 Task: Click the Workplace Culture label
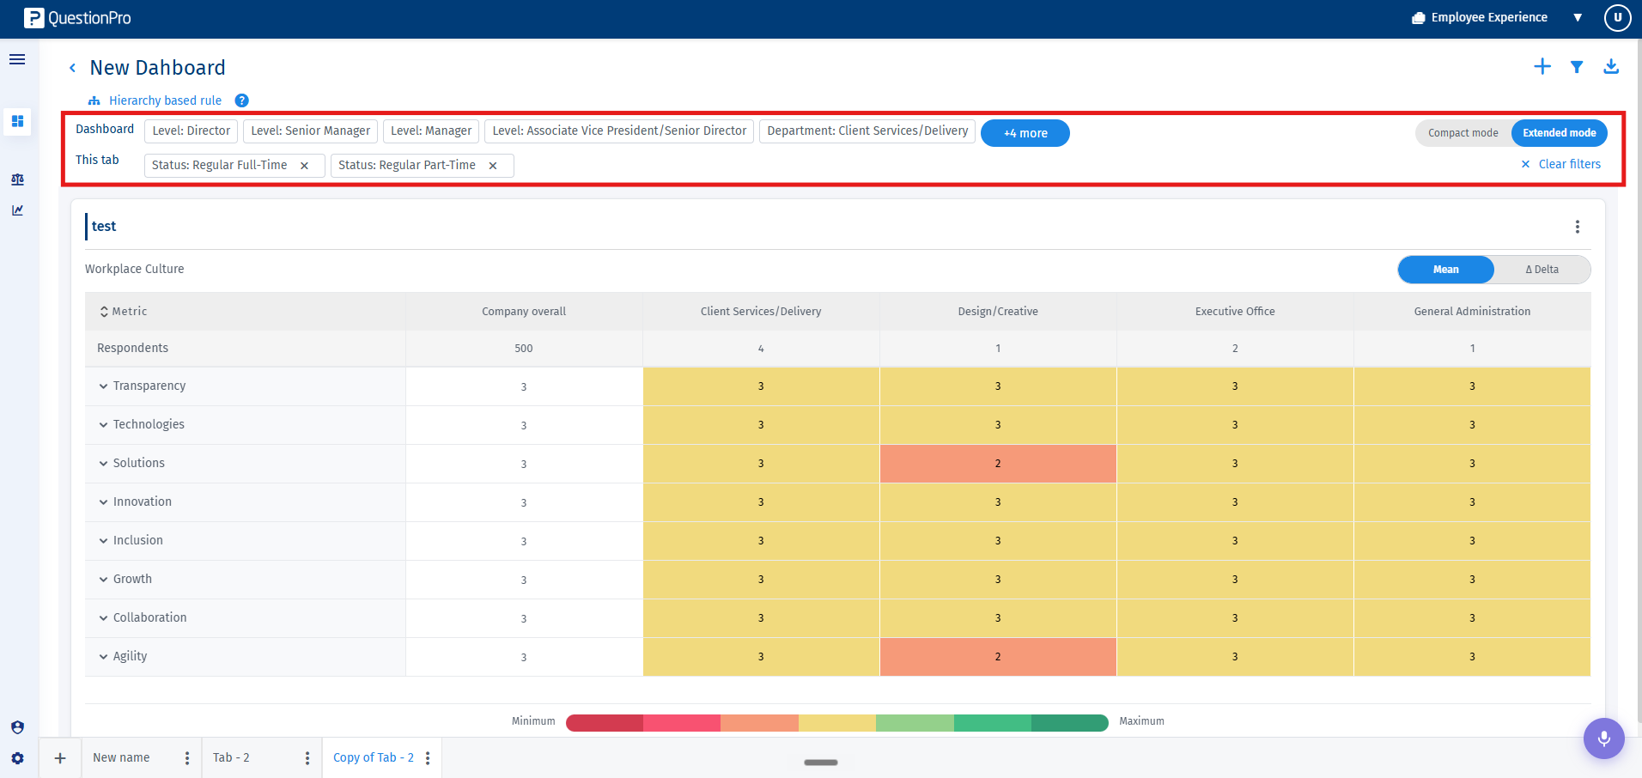(134, 269)
